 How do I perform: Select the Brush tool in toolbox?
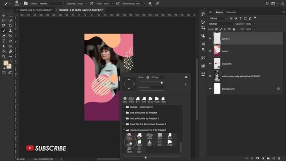(x=4, y=31)
